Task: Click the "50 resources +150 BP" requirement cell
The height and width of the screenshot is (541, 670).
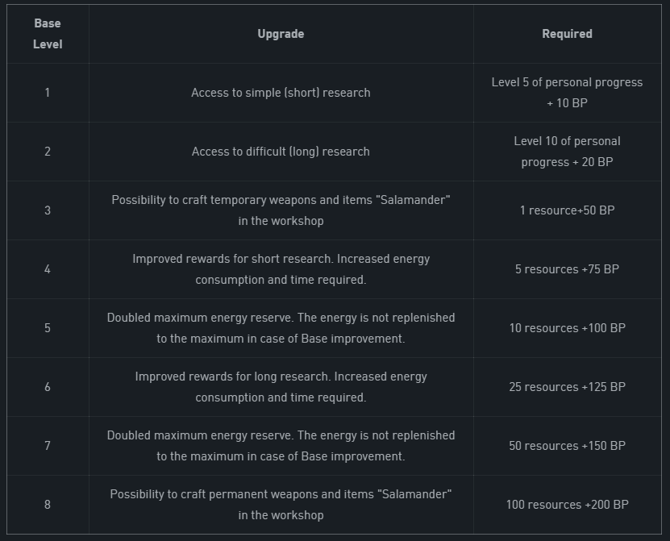Action: 567,446
